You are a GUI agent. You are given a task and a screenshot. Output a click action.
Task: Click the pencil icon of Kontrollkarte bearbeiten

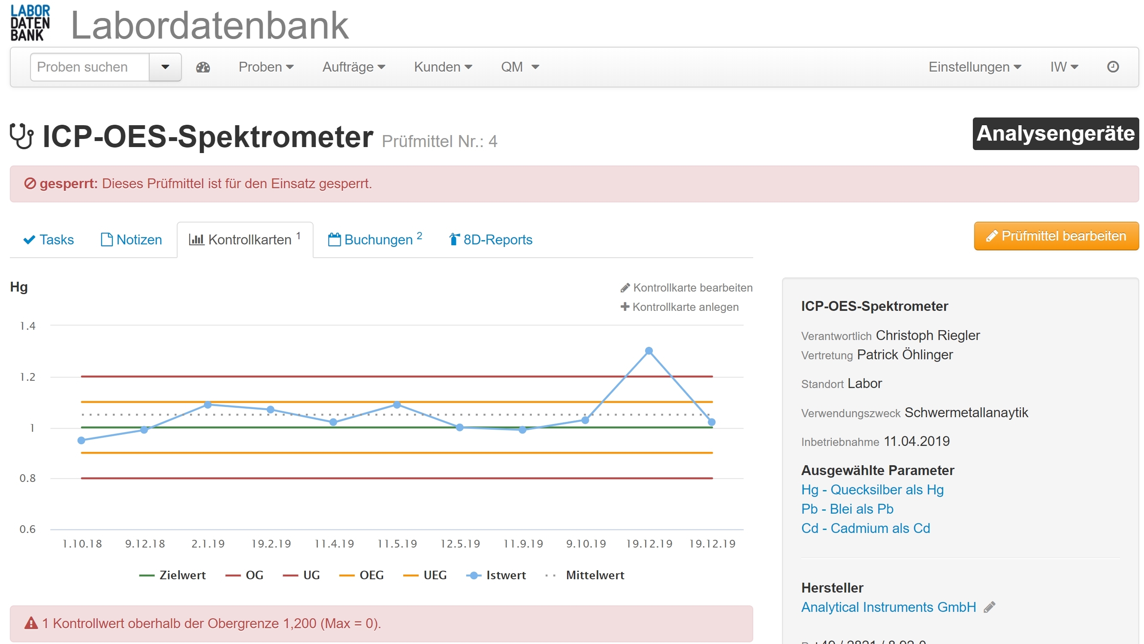point(625,288)
